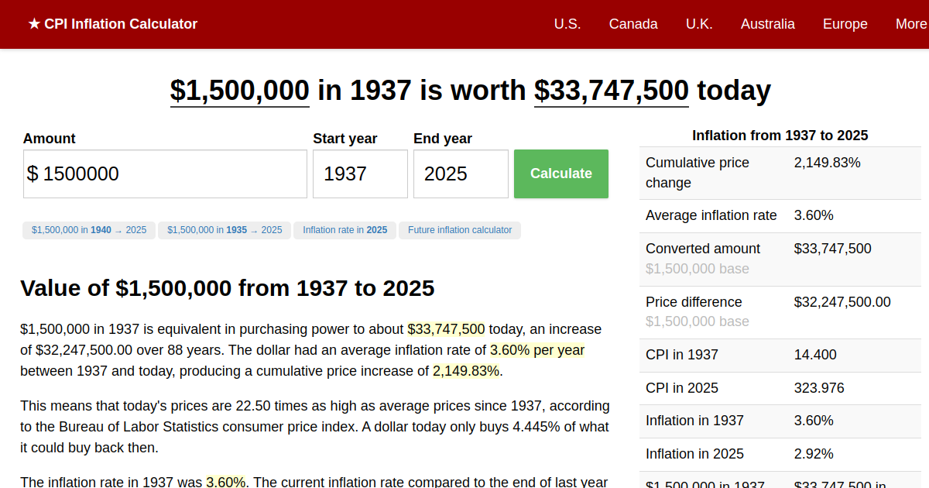The width and height of the screenshot is (929, 488).
Task: View the Europe inflation calculator
Action: click(x=845, y=24)
